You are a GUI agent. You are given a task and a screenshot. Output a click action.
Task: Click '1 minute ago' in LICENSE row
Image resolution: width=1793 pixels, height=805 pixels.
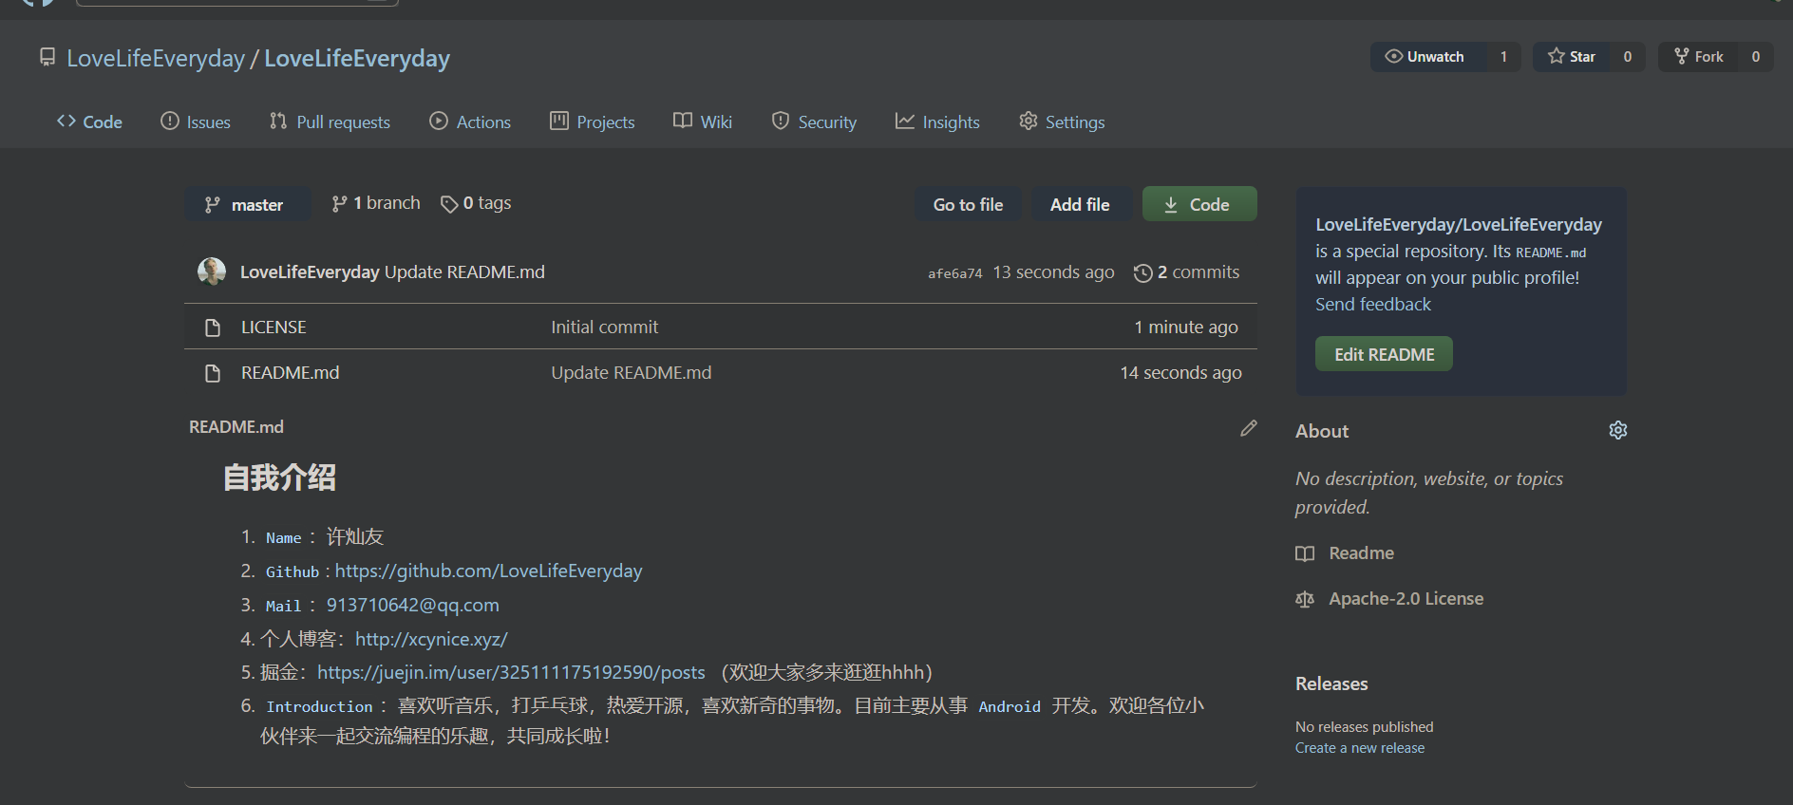[1186, 328]
